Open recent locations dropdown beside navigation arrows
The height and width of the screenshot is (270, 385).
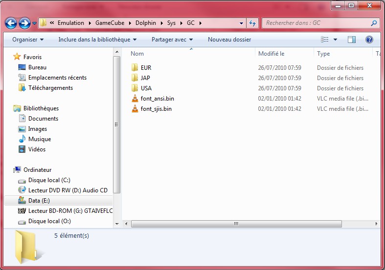click(34, 23)
